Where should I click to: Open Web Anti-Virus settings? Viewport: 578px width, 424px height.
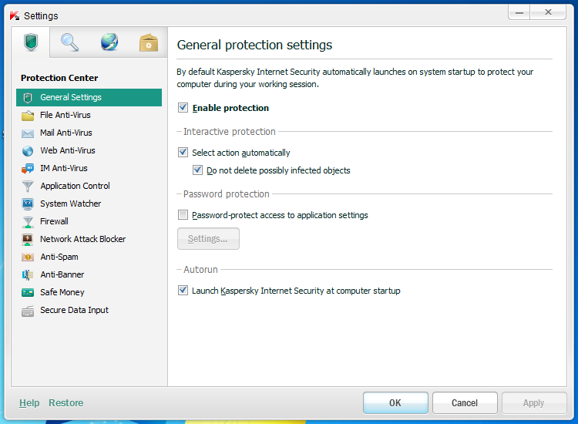pos(89,150)
